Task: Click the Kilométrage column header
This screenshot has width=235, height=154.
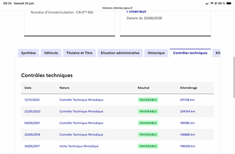Action: click(189, 88)
